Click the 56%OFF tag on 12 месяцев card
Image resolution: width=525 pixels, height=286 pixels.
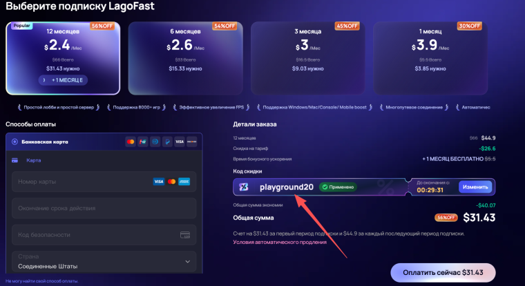point(102,26)
